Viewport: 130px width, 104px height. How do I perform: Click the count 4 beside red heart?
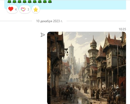coord(16,9)
